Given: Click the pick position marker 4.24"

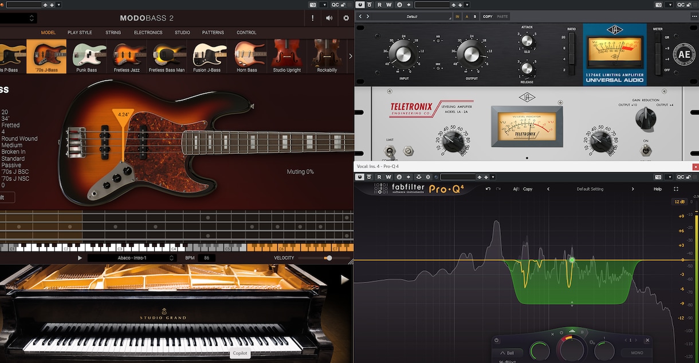Looking at the screenshot, I should coord(123,115).
